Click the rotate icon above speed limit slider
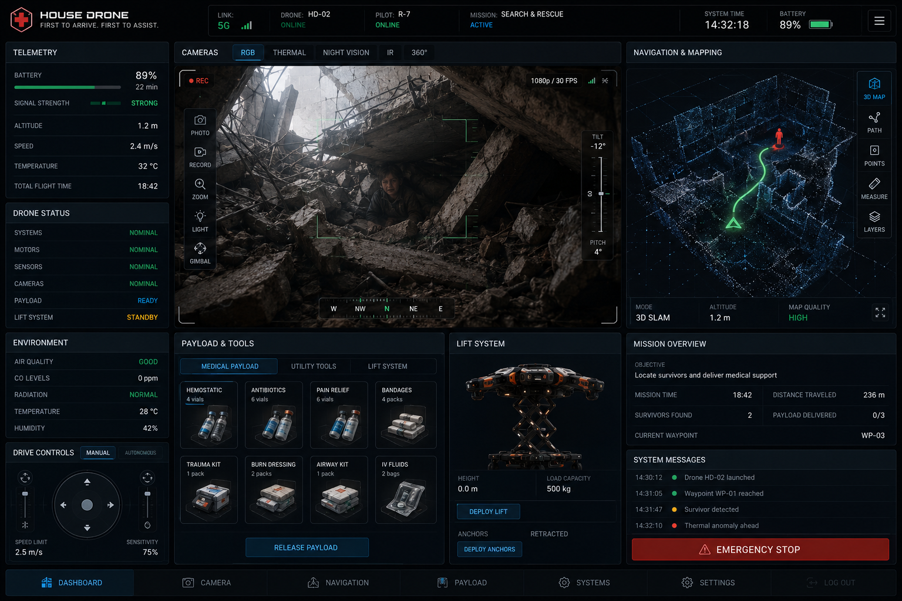Viewport: 902px width, 601px height. [25, 477]
